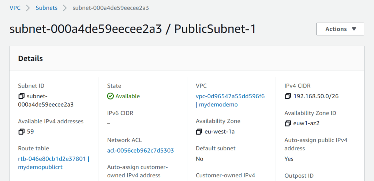The height and width of the screenshot is (181, 374).
Task: Copy the Subnet ID value
Action: click(x=21, y=96)
